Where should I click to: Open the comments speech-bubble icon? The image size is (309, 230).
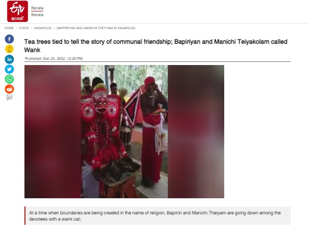click(x=9, y=97)
